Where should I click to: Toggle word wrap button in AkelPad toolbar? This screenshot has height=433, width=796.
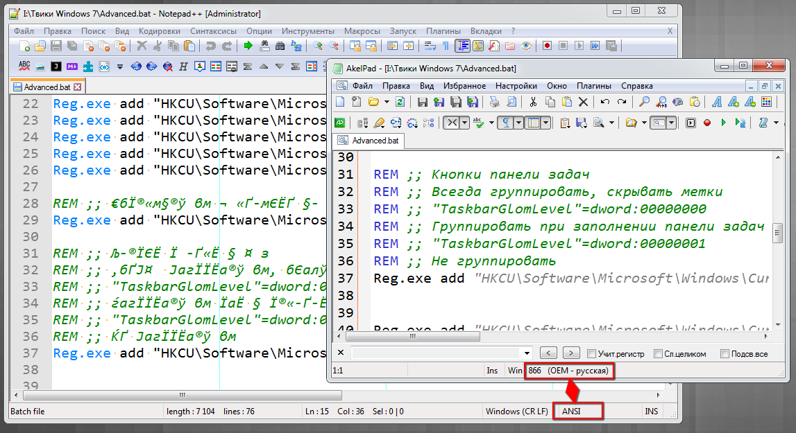(451, 123)
